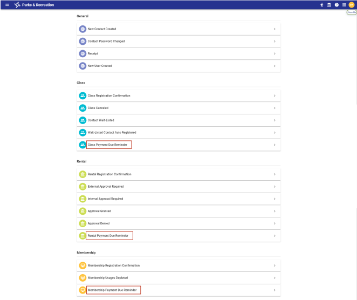Open Rental Payment Due Reminder template
Viewport: 357px width, 300px height.
(109, 236)
